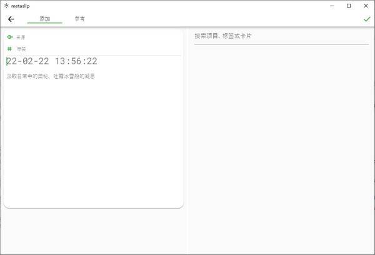
Task: Go back using the left arrow
Action: (x=11, y=19)
